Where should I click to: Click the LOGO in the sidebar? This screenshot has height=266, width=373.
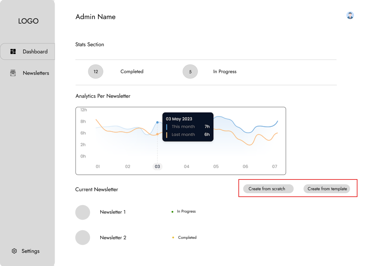28,21
